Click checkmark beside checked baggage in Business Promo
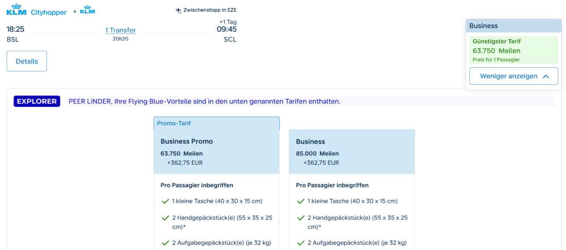 coord(165,242)
